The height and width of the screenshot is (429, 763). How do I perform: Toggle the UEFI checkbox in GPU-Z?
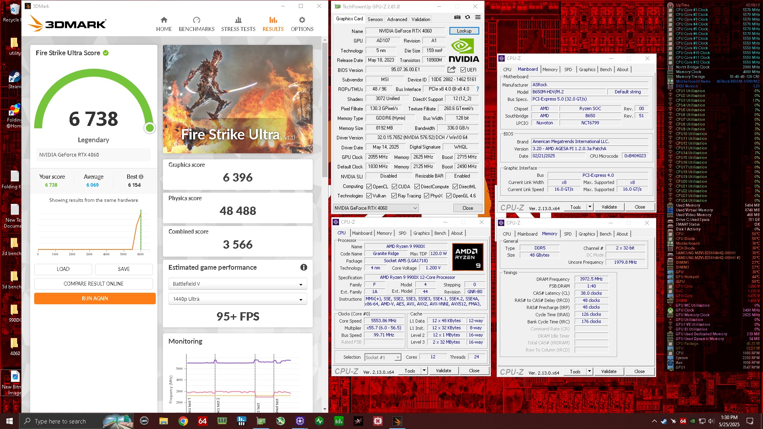point(463,70)
